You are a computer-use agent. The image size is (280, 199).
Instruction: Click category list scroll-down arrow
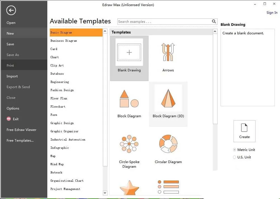[x=105, y=193]
